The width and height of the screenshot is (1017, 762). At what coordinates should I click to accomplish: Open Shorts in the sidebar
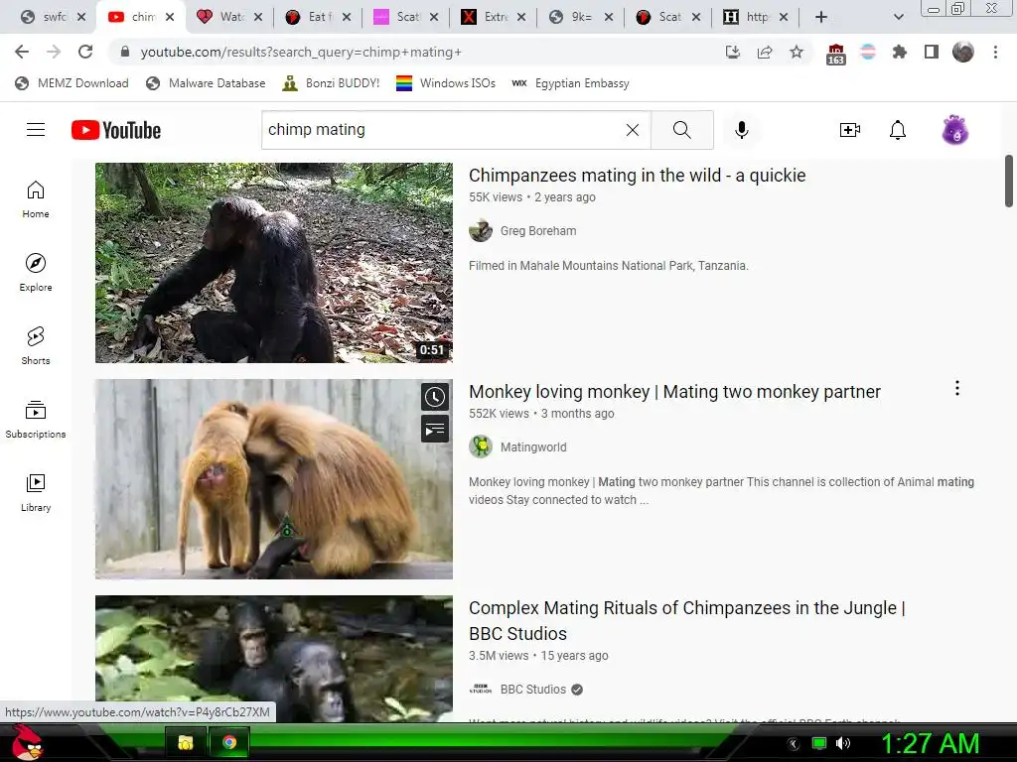(36, 346)
